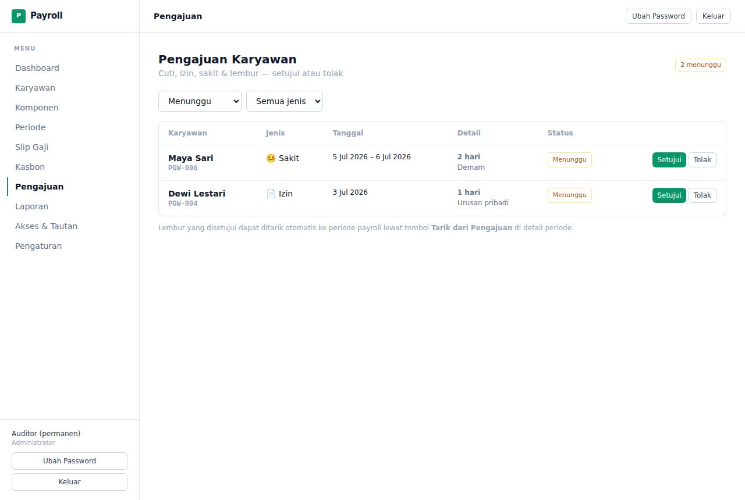Click the employee name Maya Sari
Screen dimensions: 745x500
(x=191, y=158)
